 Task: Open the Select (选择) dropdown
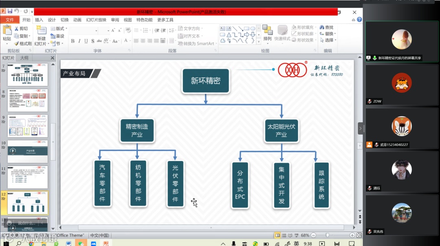click(x=328, y=40)
